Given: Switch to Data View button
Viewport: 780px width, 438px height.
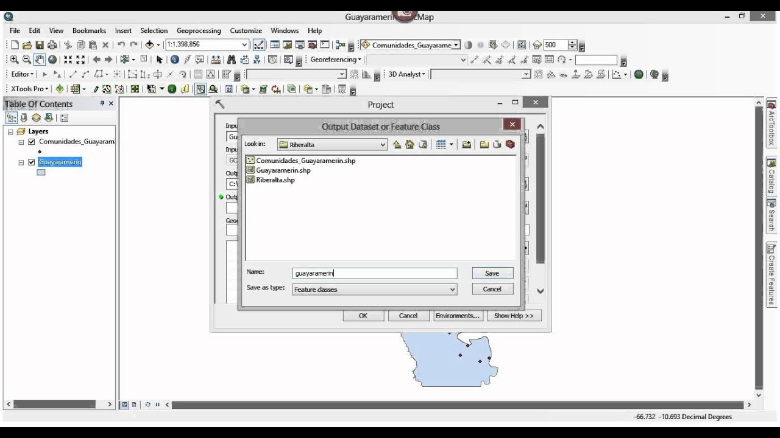Looking at the screenshot, I should [125, 405].
